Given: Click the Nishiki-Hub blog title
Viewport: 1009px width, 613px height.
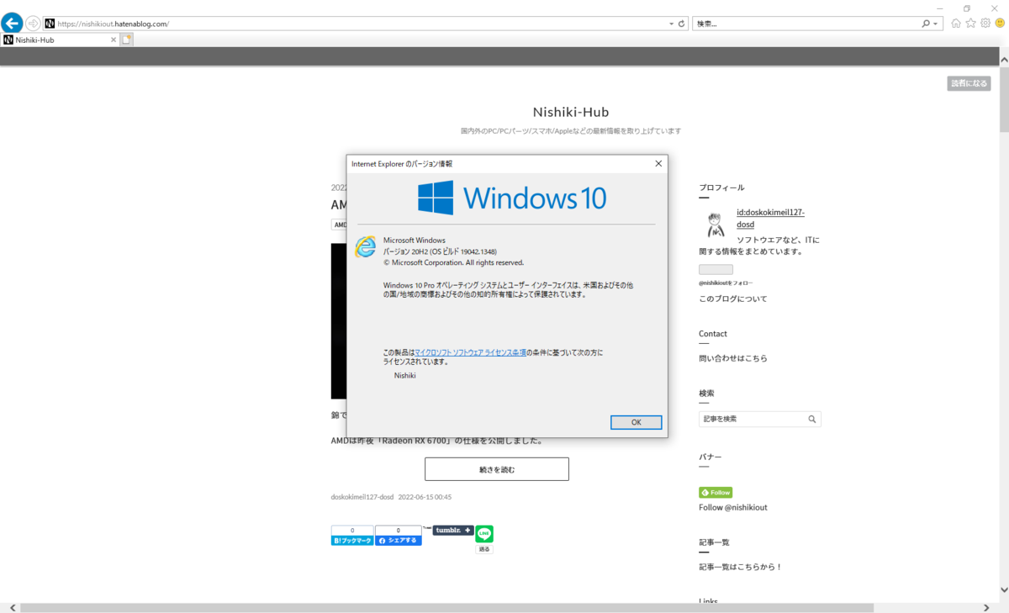Looking at the screenshot, I should click(x=571, y=112).
